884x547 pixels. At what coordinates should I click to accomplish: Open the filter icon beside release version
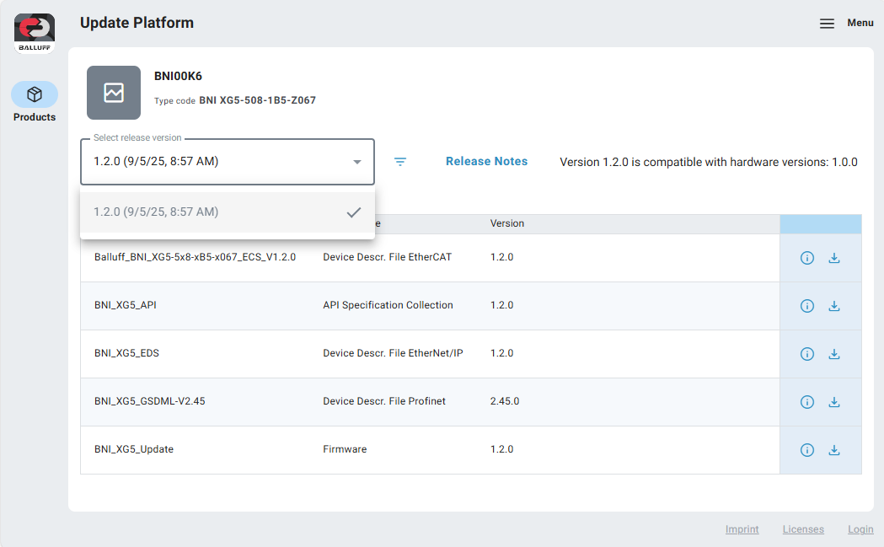pos(400,162)
